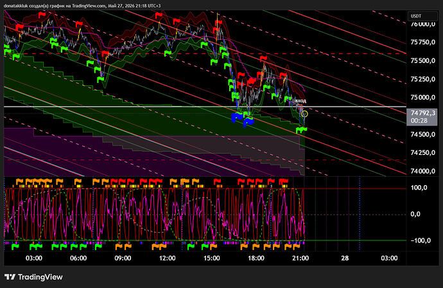
Task: Click the 75000,0 price axis label
Action: click(423, 98)
